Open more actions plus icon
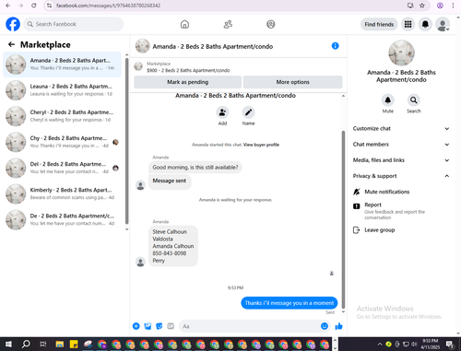The width and height of the screenshot is (461, 351). (x=136, y=326)
